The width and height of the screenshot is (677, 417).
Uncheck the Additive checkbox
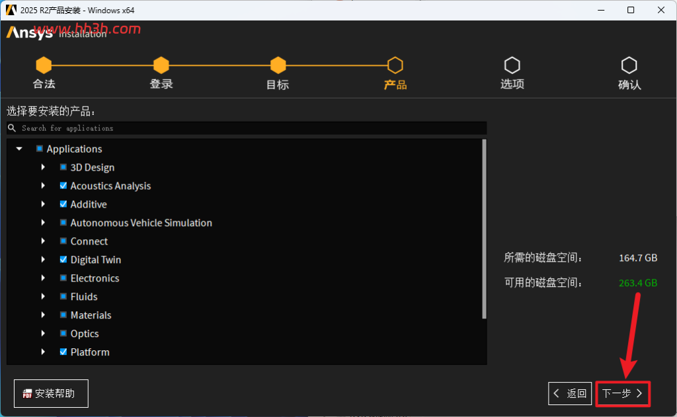click(x=63, y=204)
